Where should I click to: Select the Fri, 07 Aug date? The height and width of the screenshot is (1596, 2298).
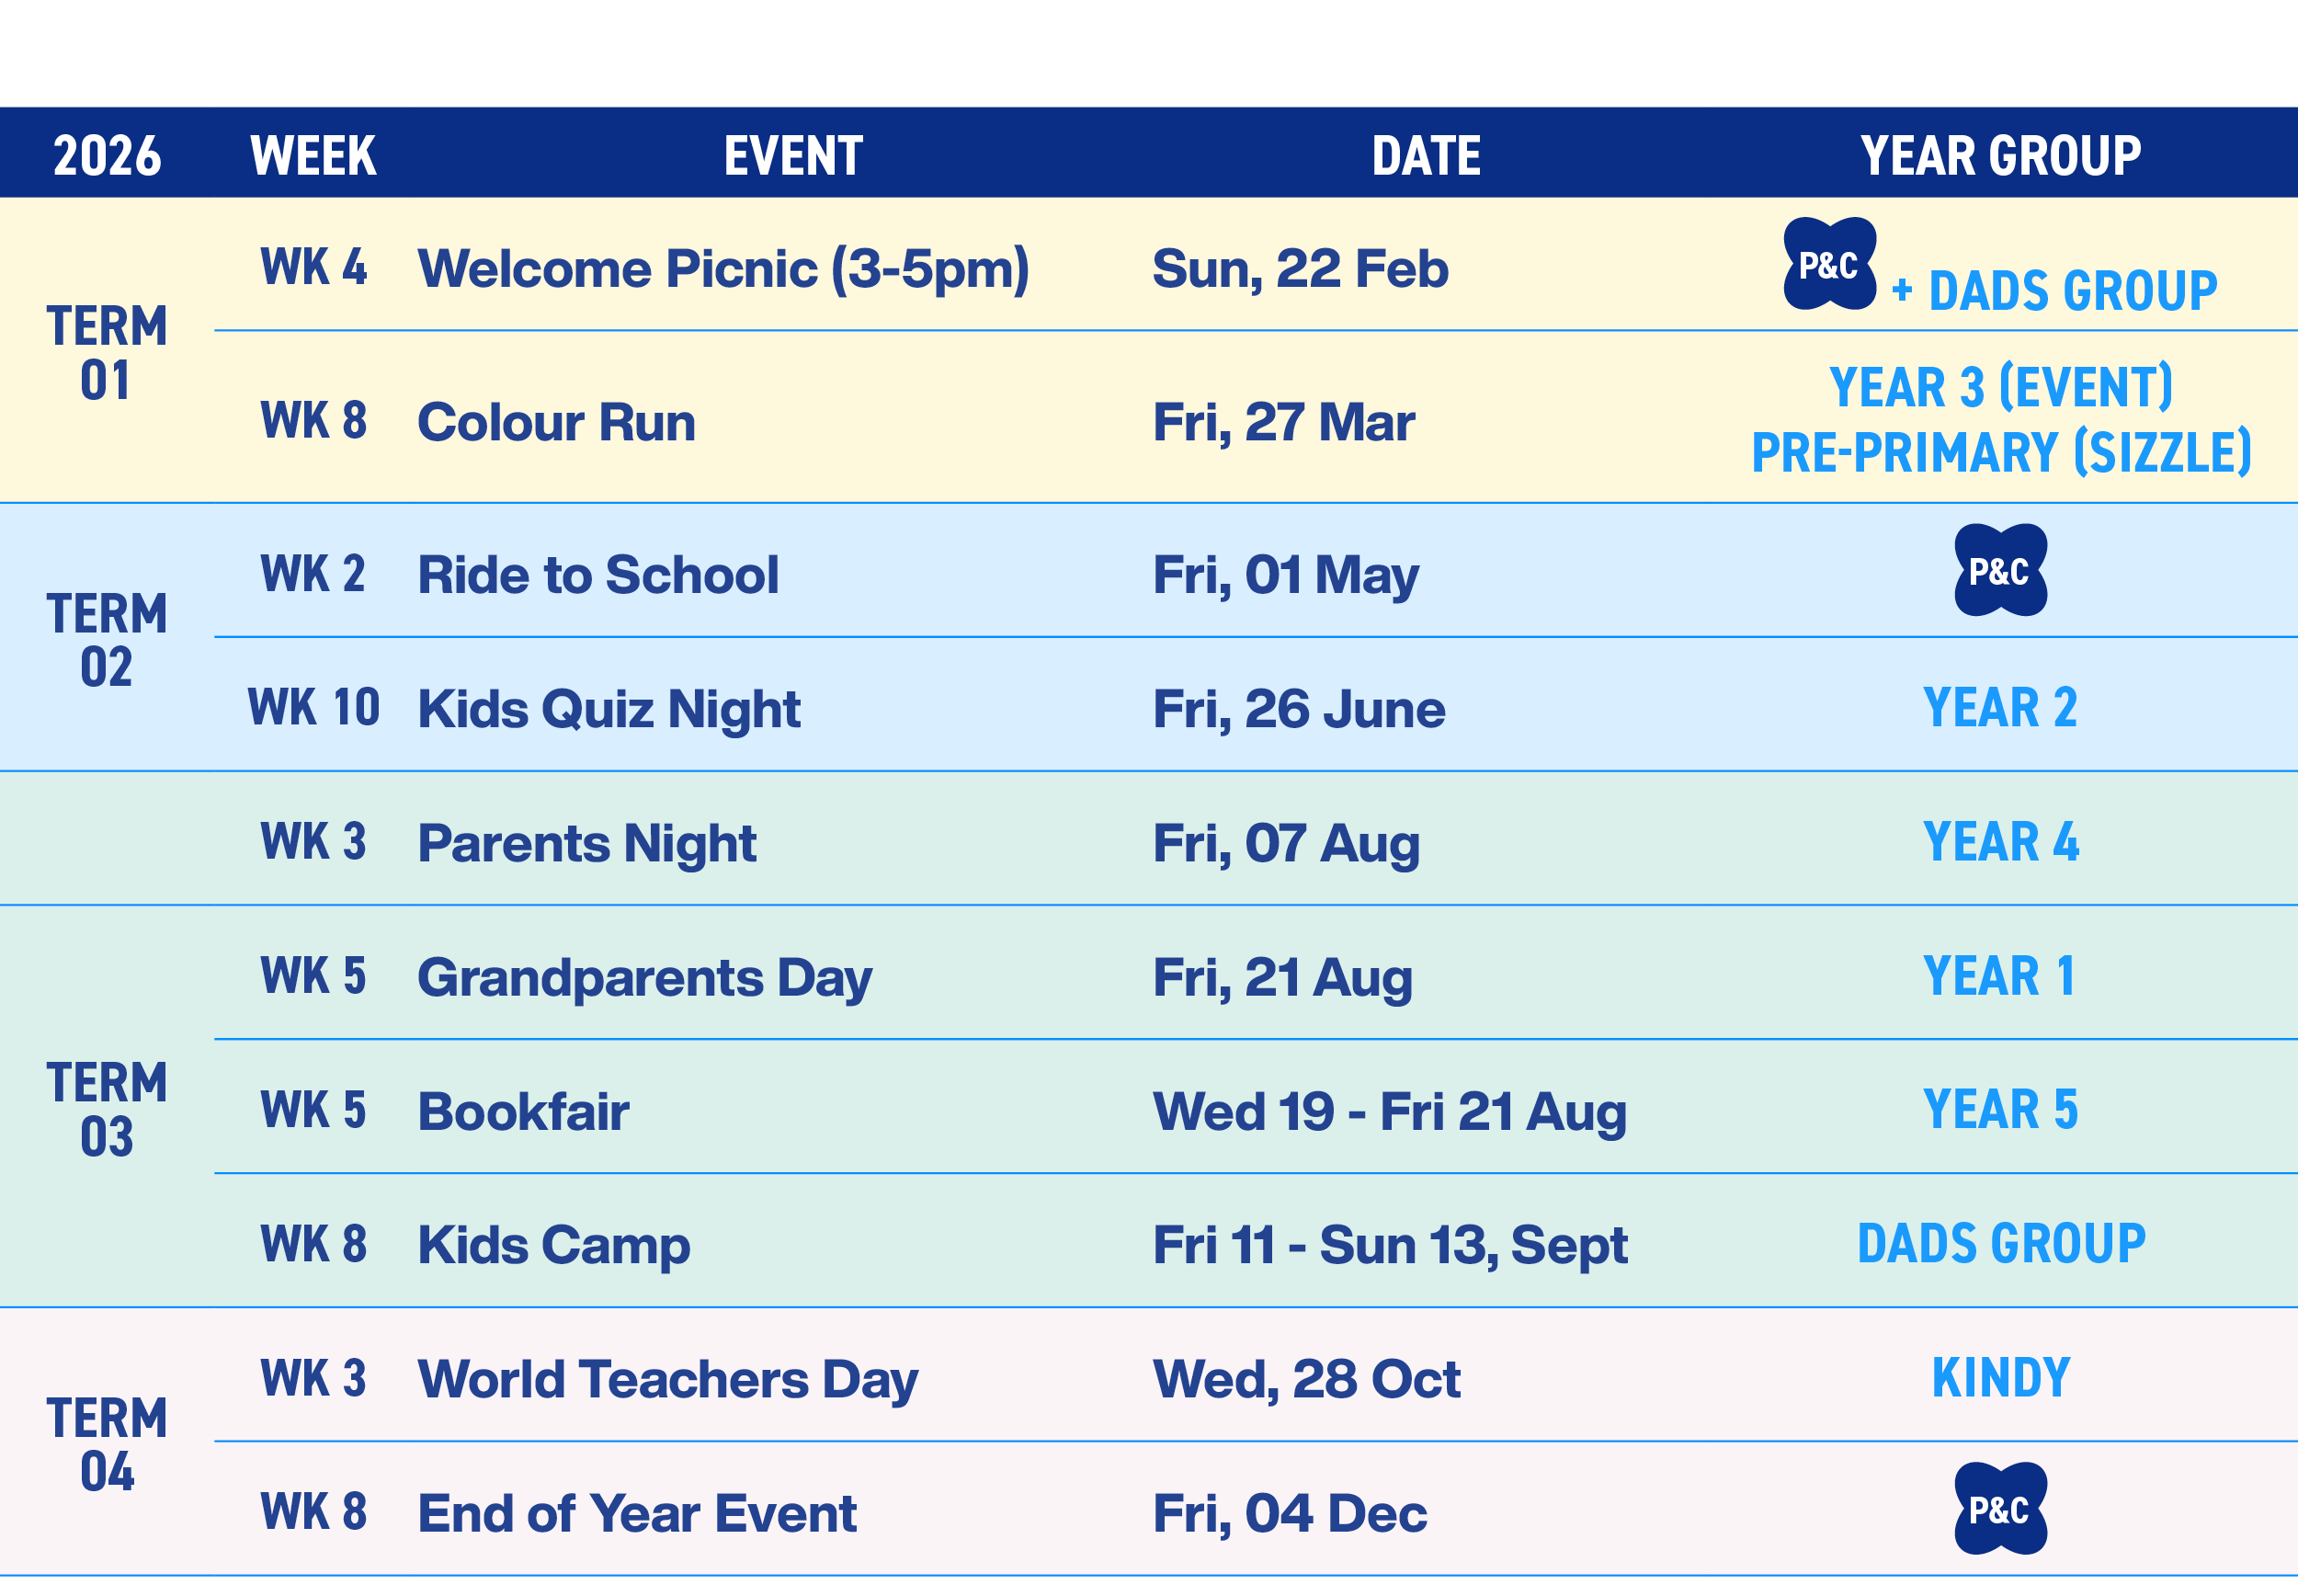(1285, 843)
